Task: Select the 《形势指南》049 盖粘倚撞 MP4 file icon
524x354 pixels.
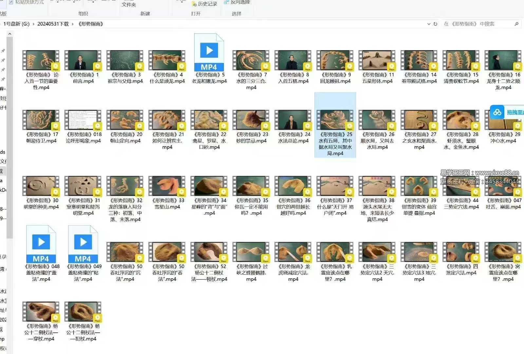Action: pyautogui.click(x=83, y=244)
